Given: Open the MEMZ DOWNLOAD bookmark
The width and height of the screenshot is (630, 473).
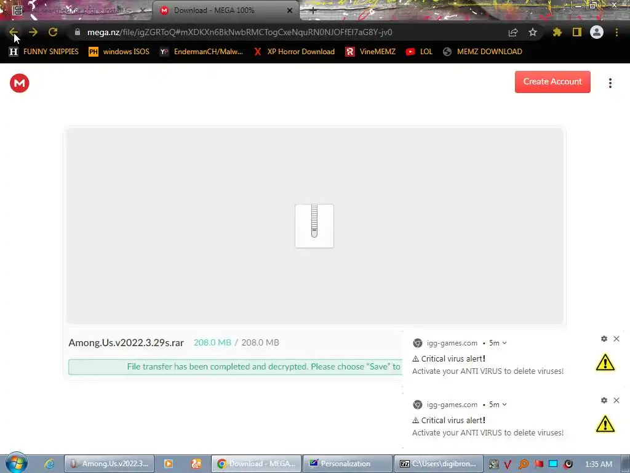Looking at the screenshot, I should (482, 52).
